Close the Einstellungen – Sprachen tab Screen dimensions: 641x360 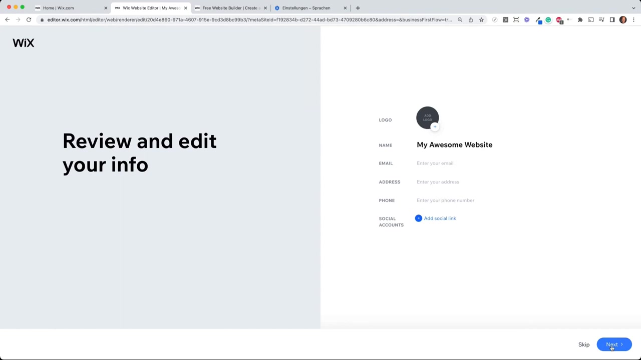click(x=345, y=8)
